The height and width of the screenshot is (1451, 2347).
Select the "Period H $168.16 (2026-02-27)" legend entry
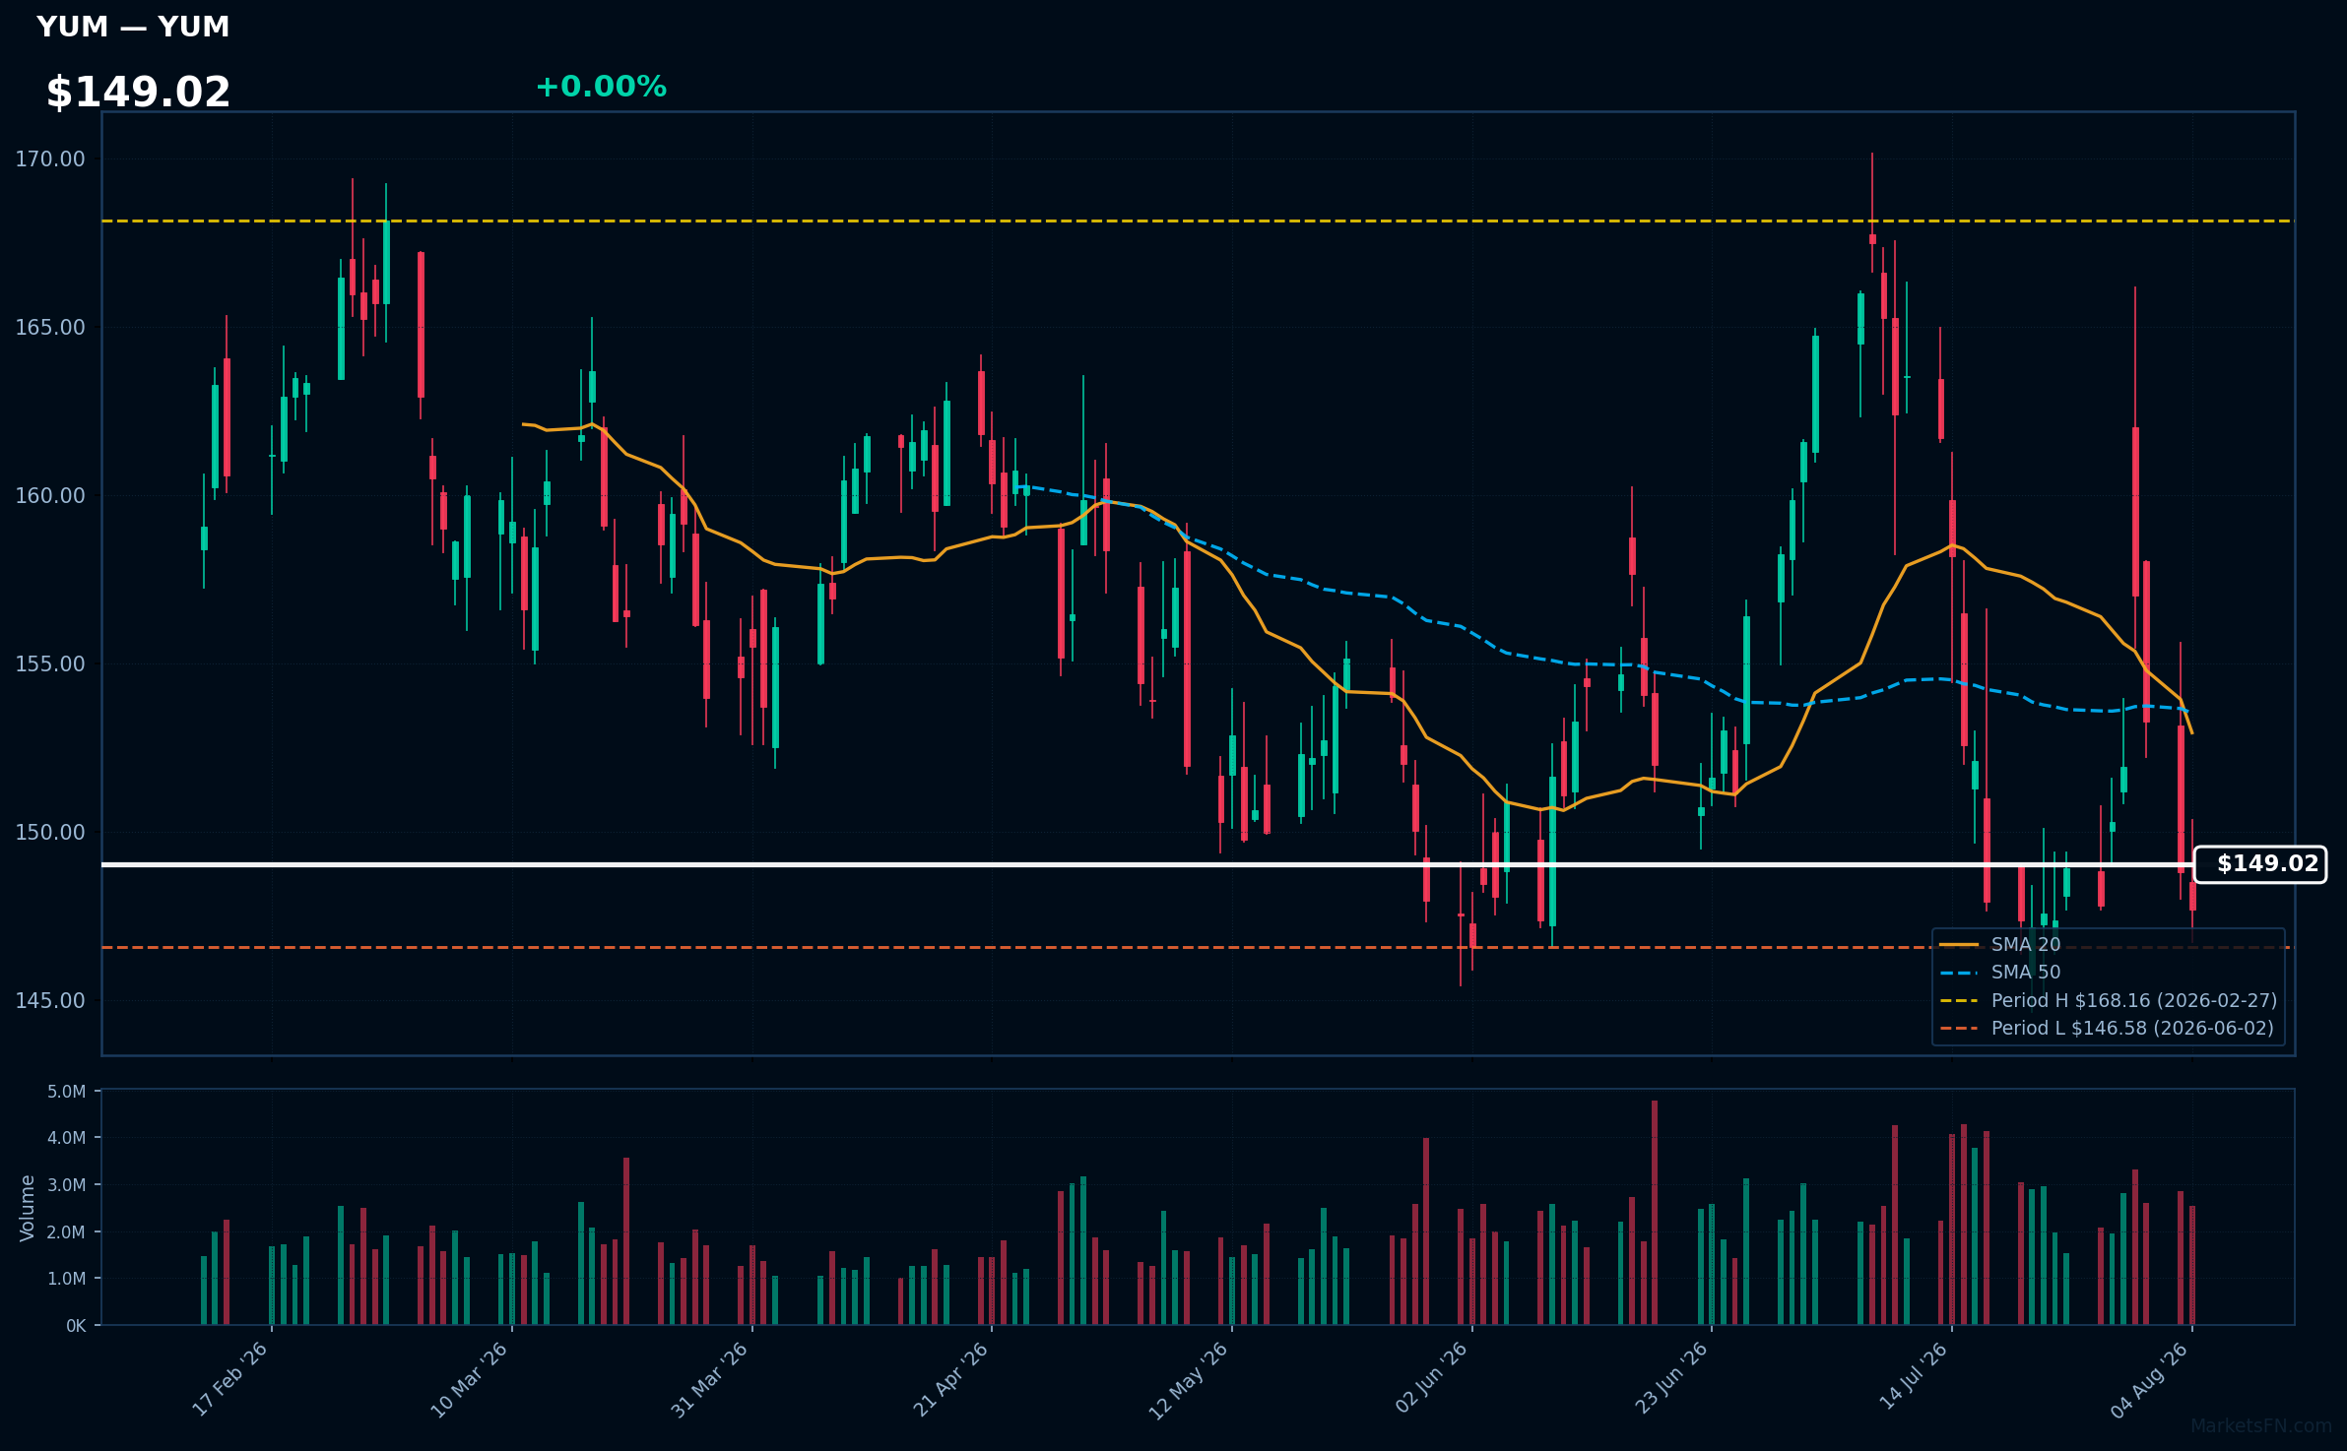point(2109,1000)
